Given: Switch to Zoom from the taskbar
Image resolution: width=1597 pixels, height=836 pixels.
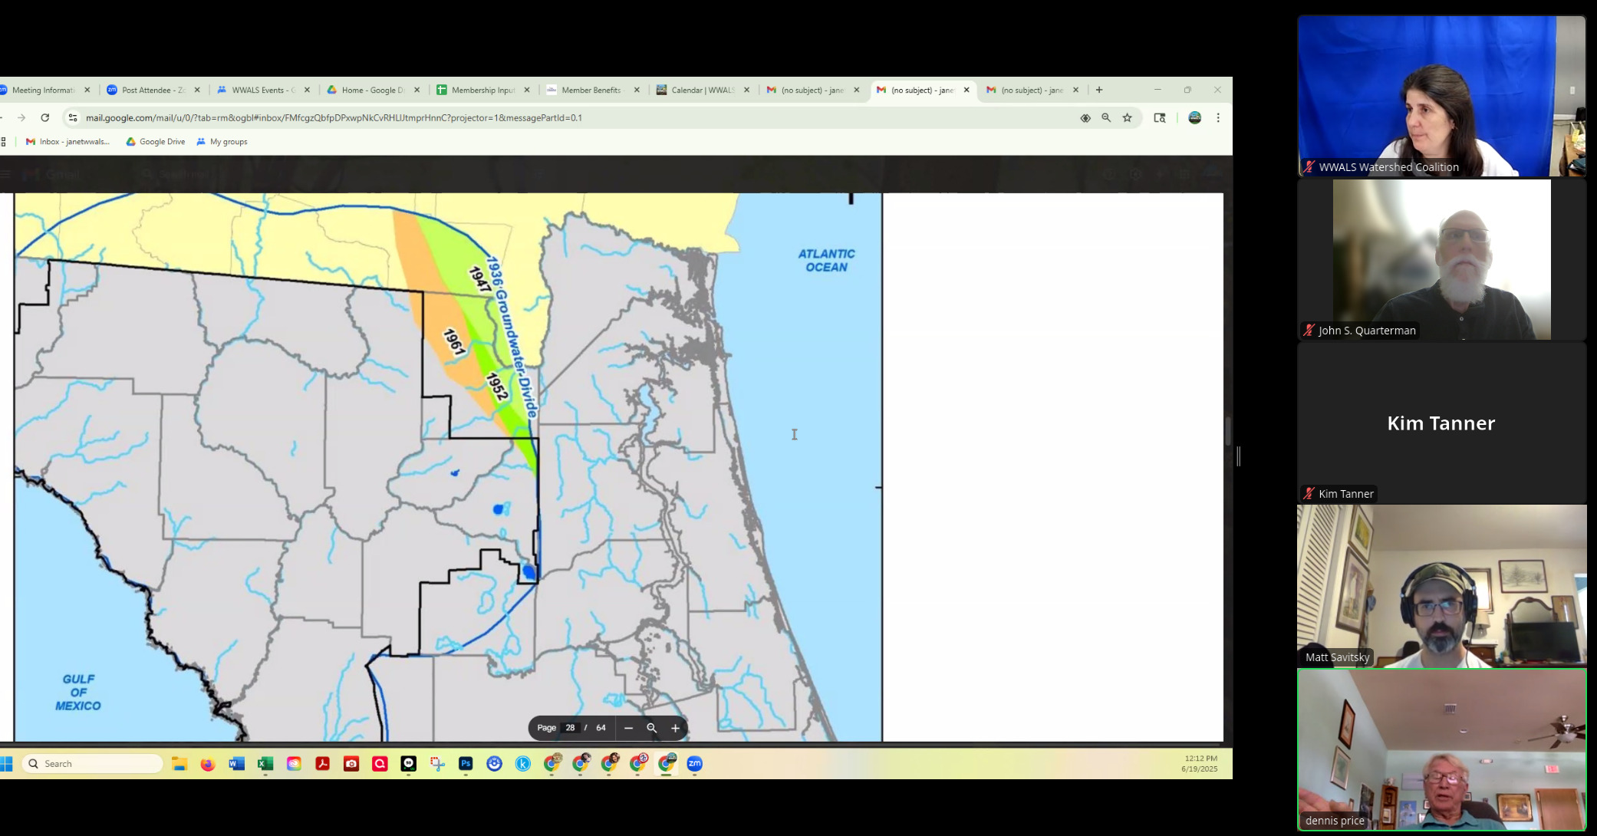Looking at the screenshot, I should 695,763.
